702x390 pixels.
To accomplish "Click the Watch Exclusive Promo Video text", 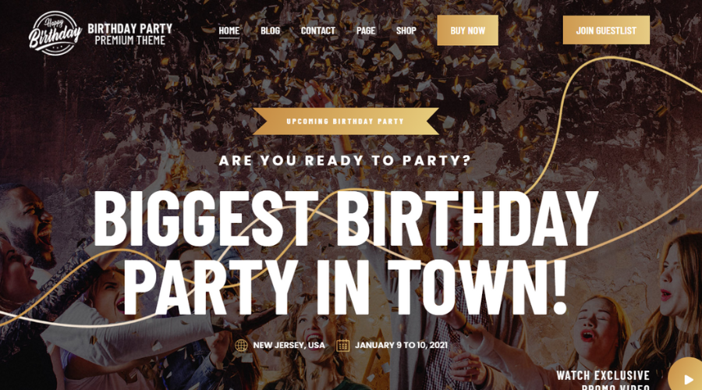I will tap(603, 380).
